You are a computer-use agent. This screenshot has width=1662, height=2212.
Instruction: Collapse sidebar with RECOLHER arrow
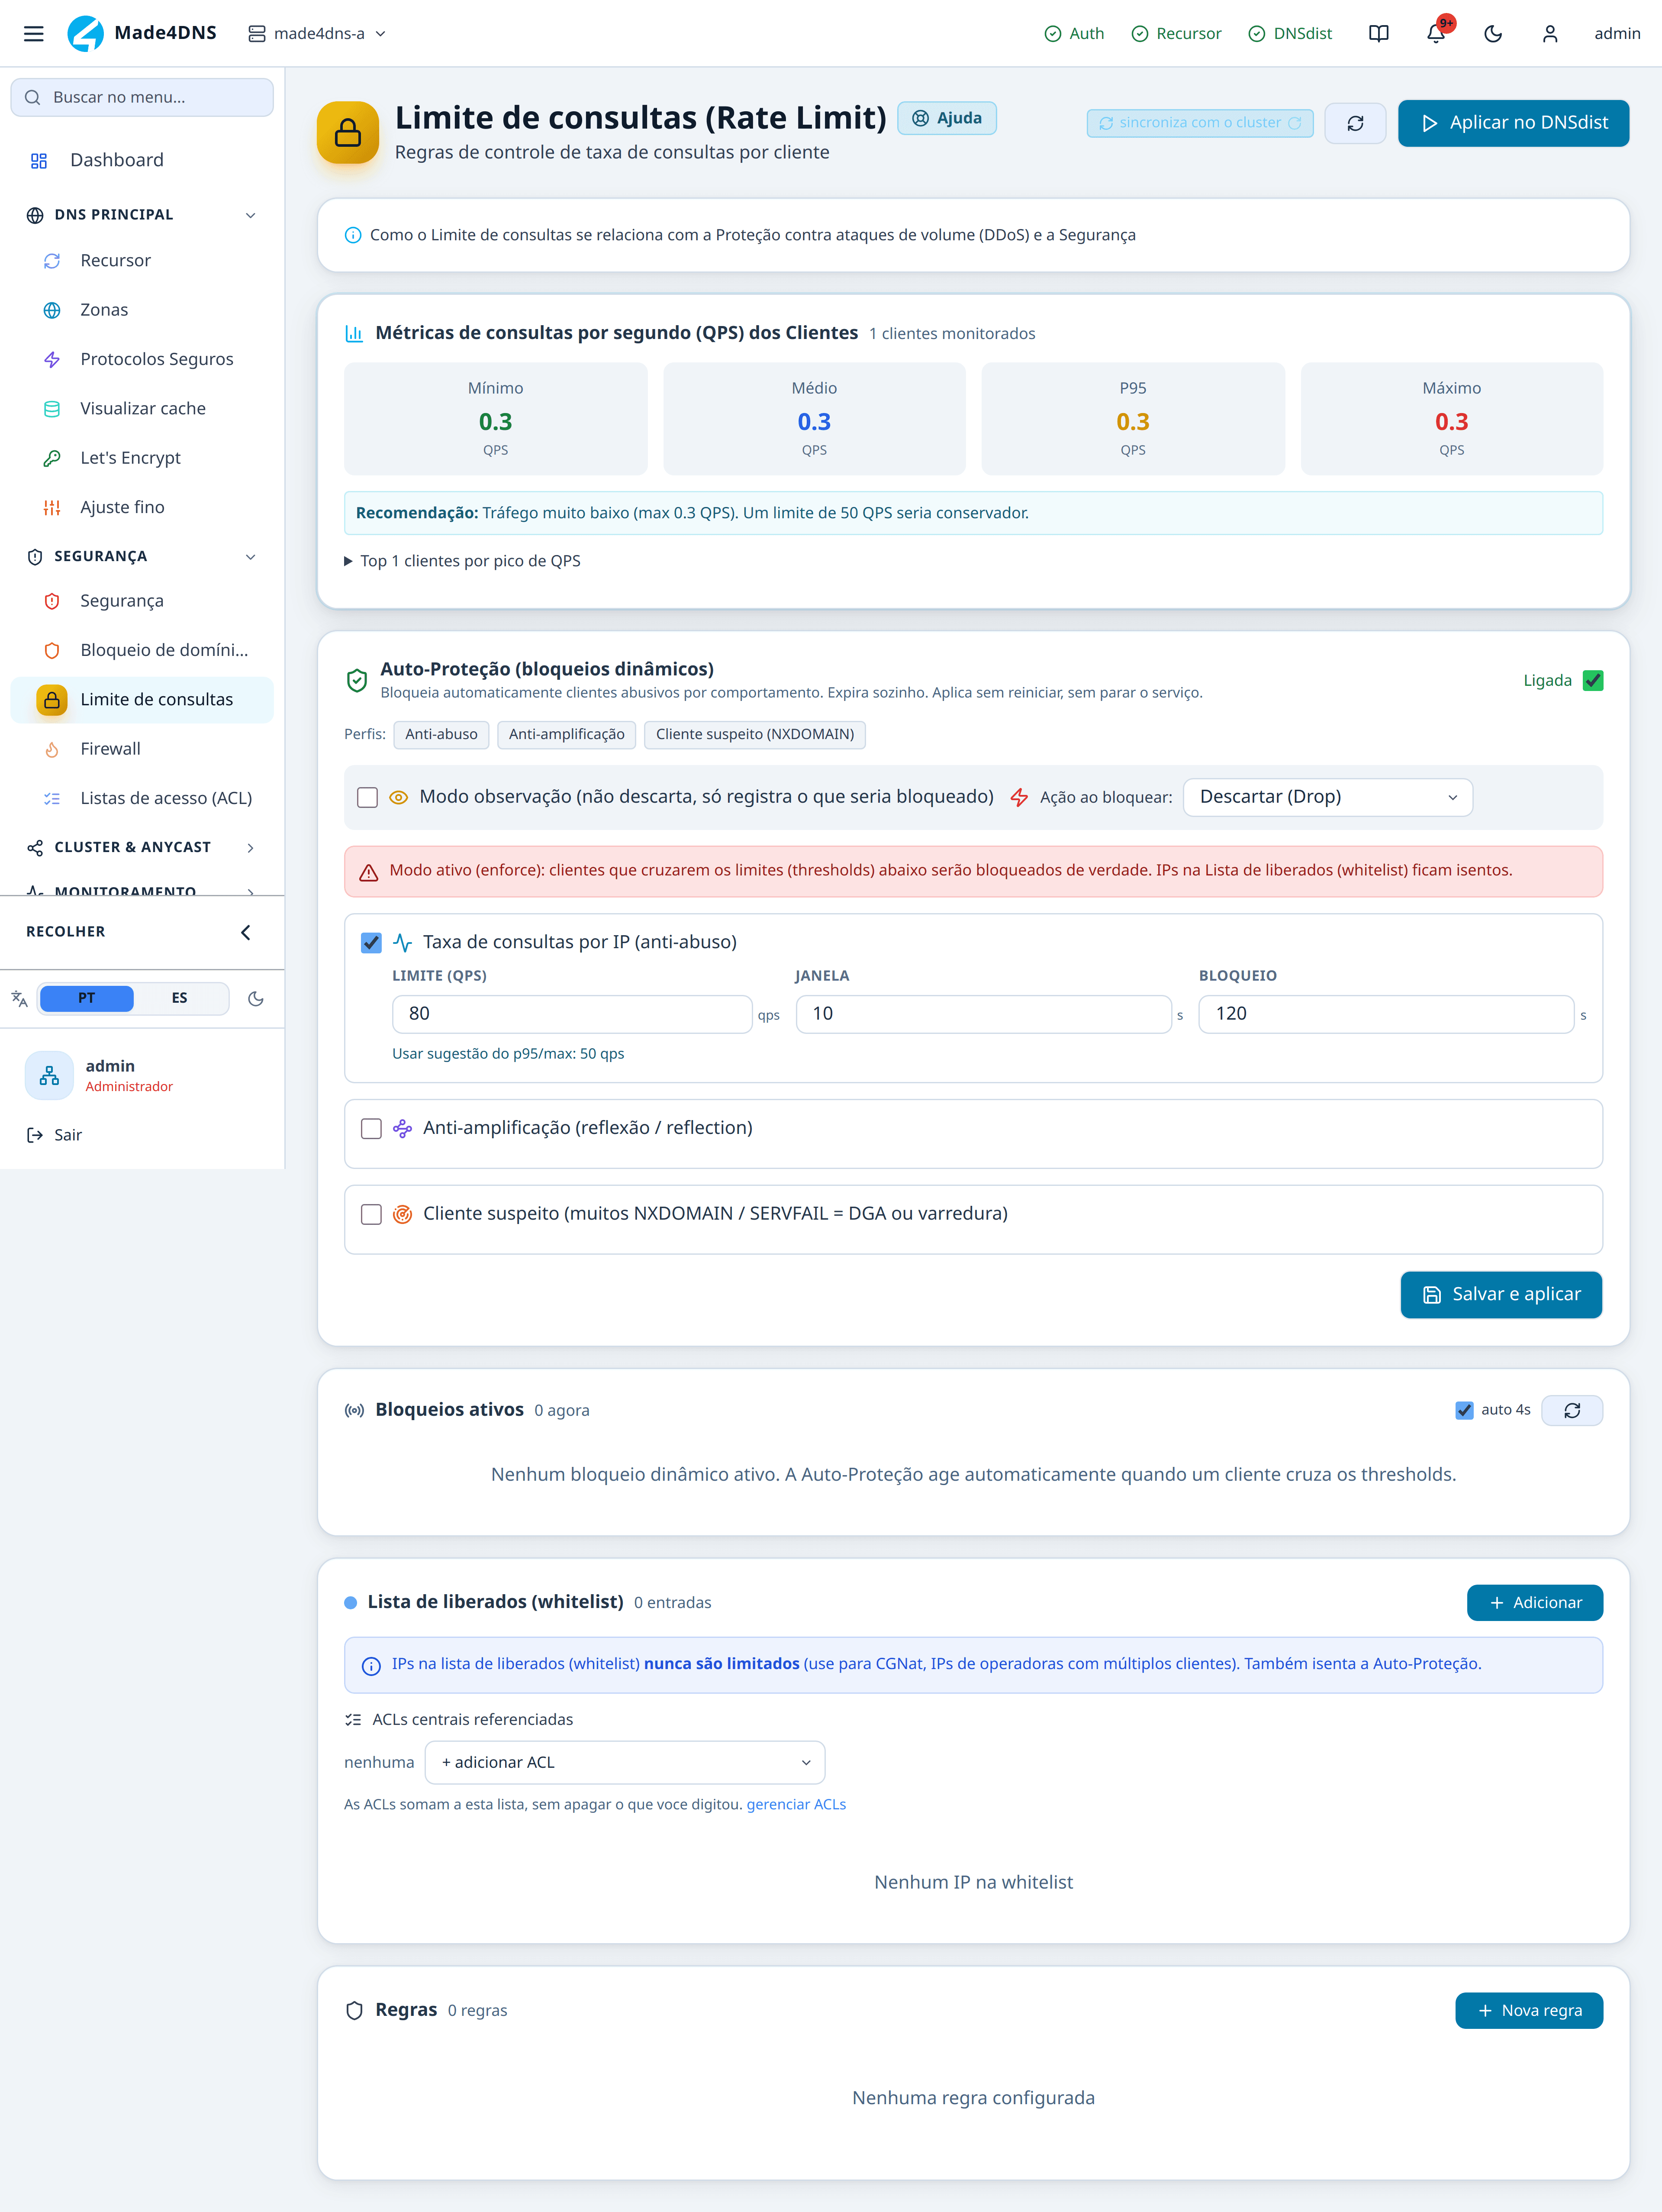pos(246,932)
